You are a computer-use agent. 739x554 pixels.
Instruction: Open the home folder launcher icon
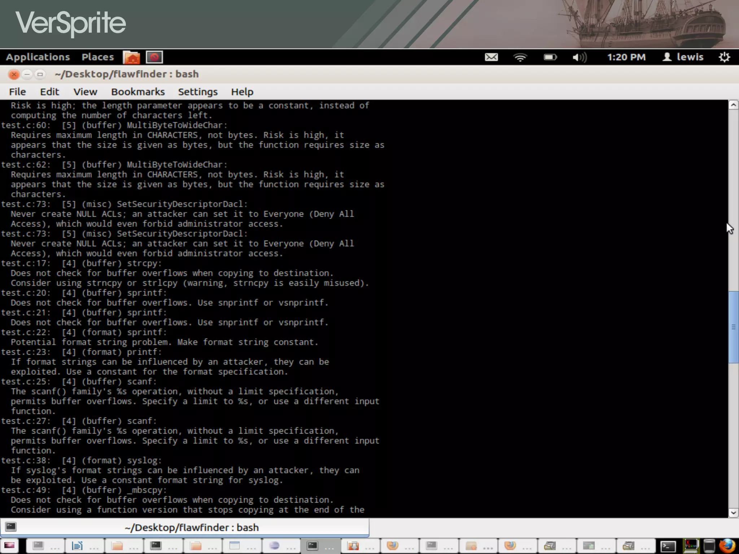[x=131, y=57]
